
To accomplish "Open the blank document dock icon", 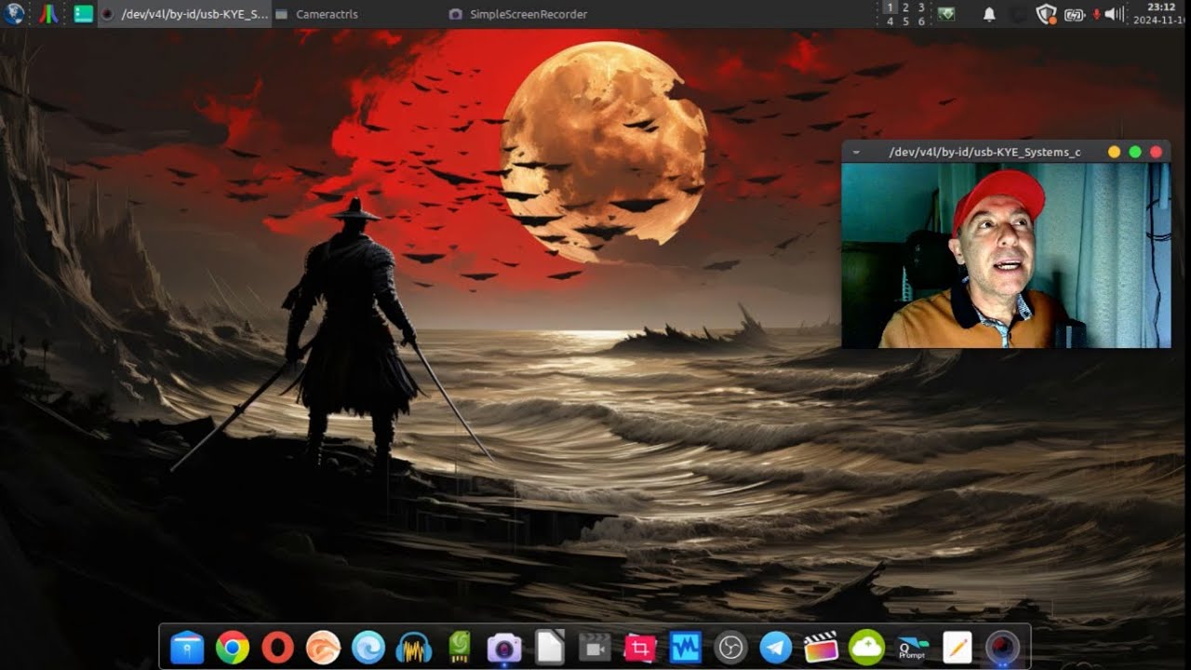I will click(550, 647).
